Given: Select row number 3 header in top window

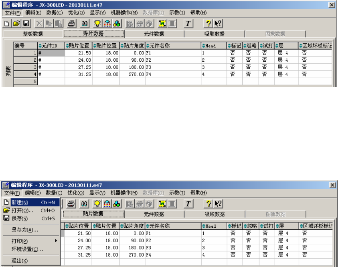Looking at the screenshot, I should (x=25, y=67).
